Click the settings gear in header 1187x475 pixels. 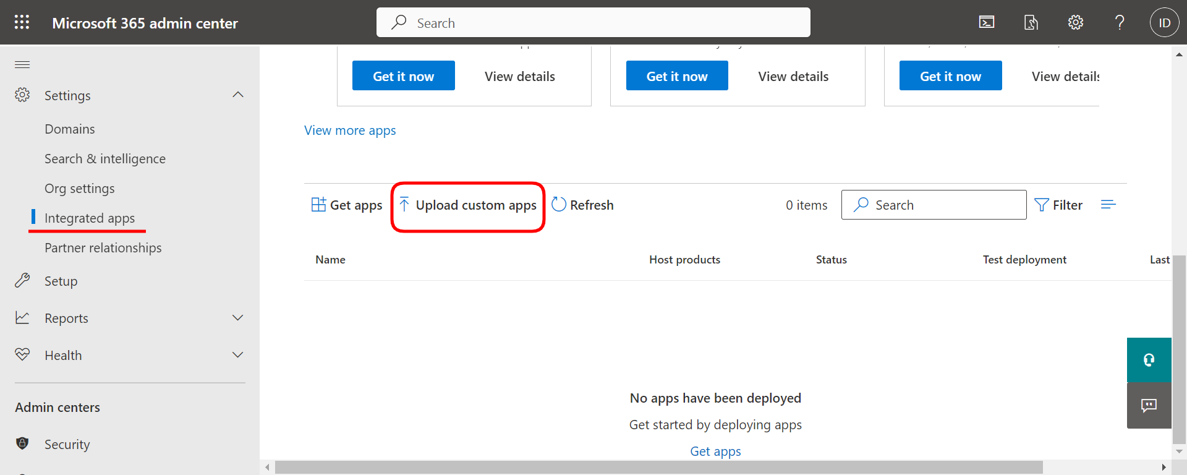point(1075,23)
